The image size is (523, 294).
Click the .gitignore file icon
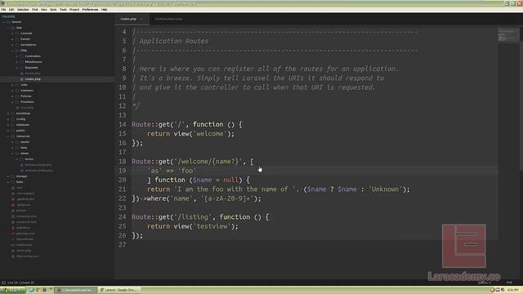[x=13, y=205]
